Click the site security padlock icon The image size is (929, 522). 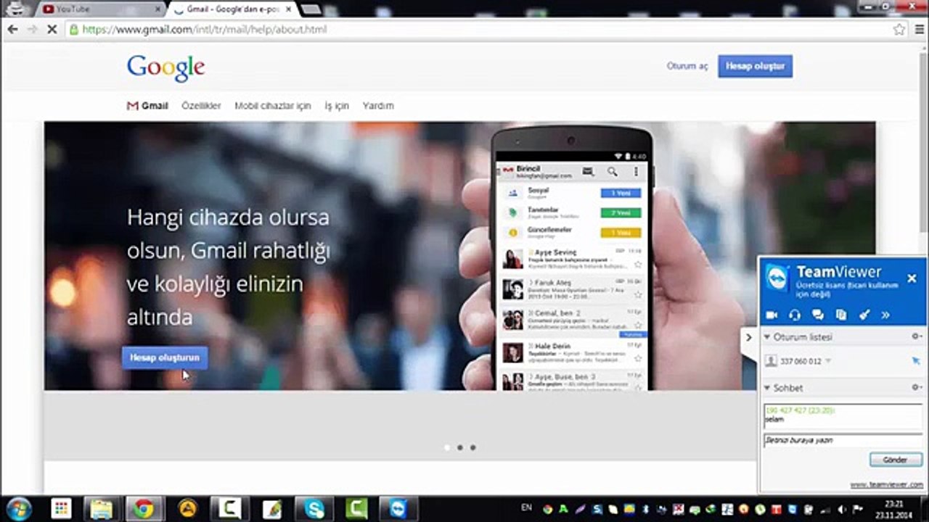[73, 30]
